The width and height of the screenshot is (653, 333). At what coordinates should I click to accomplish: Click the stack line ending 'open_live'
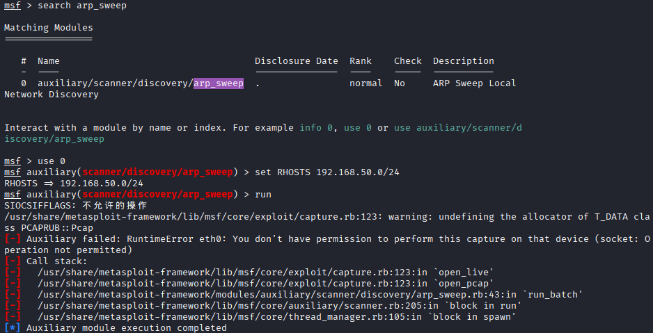249,273
